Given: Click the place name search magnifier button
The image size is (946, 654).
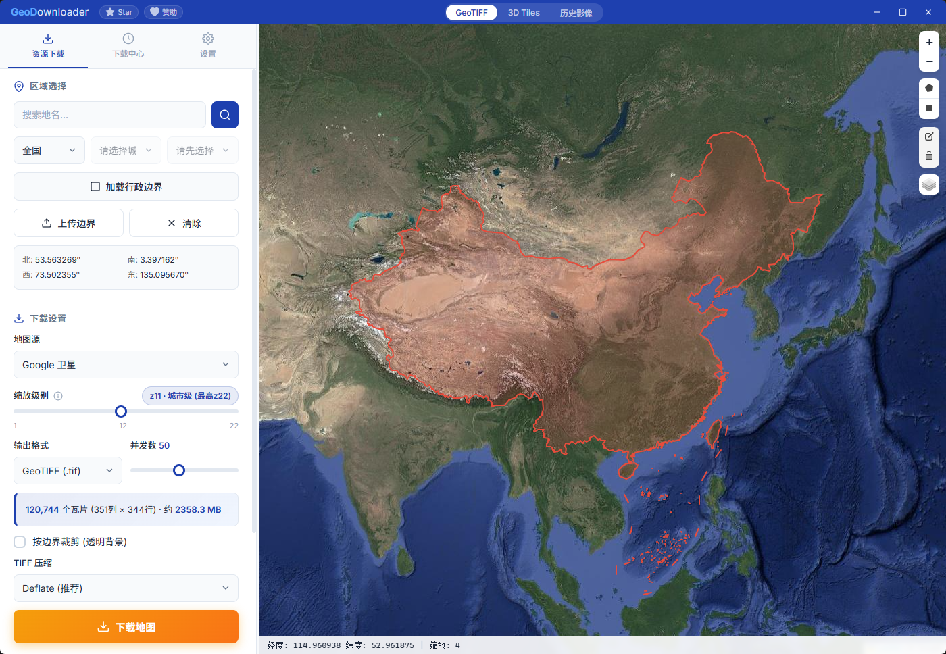Looking at the screenshot, I should point(224,115).
